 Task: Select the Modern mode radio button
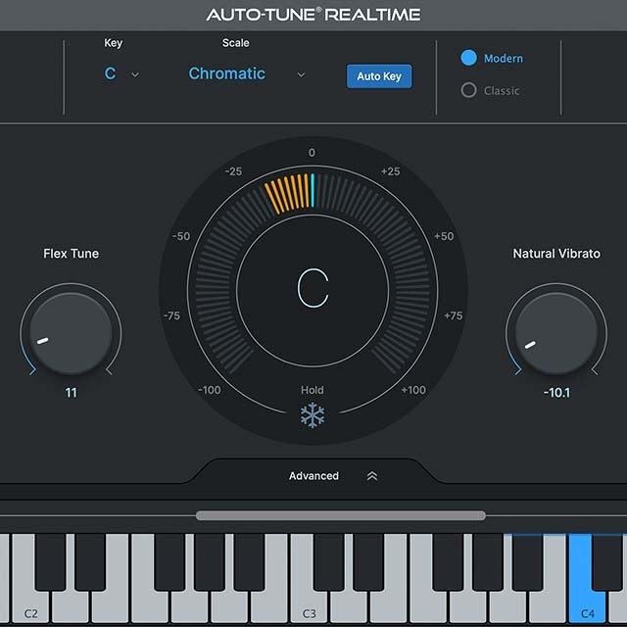[x=469, y=58]
